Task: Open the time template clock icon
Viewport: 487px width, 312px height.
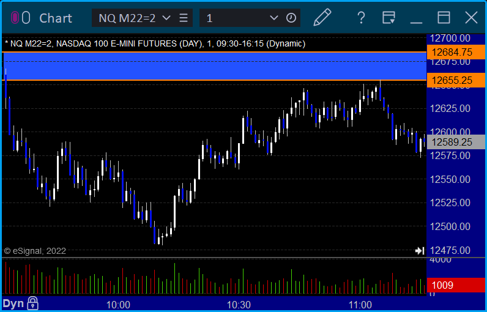Action: pos(291,18)
